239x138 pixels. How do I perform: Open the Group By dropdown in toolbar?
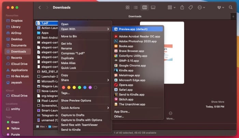tap(171, 7)
